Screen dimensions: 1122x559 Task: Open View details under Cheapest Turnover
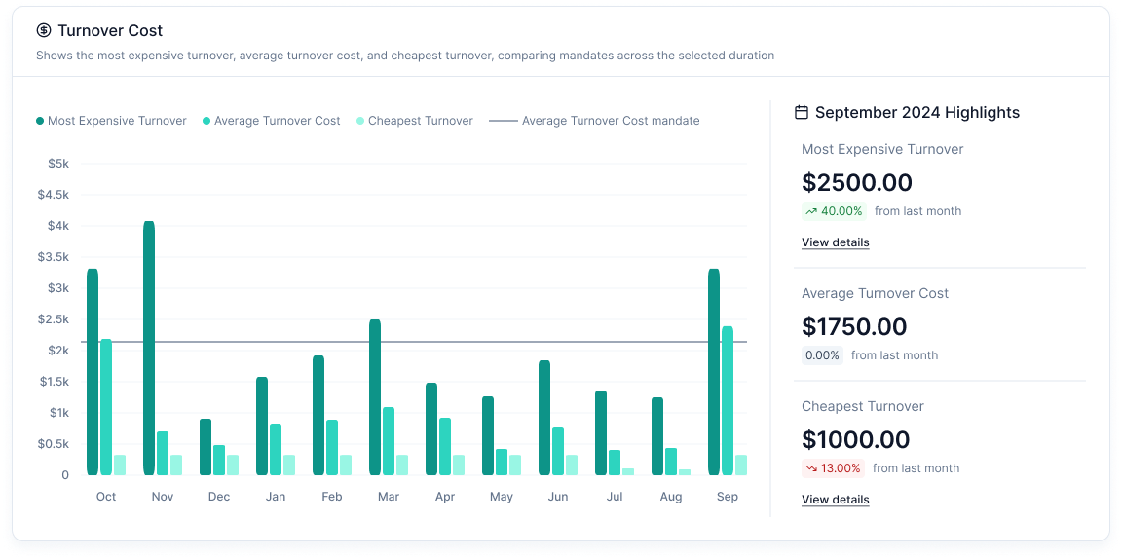tap(835, 500)
